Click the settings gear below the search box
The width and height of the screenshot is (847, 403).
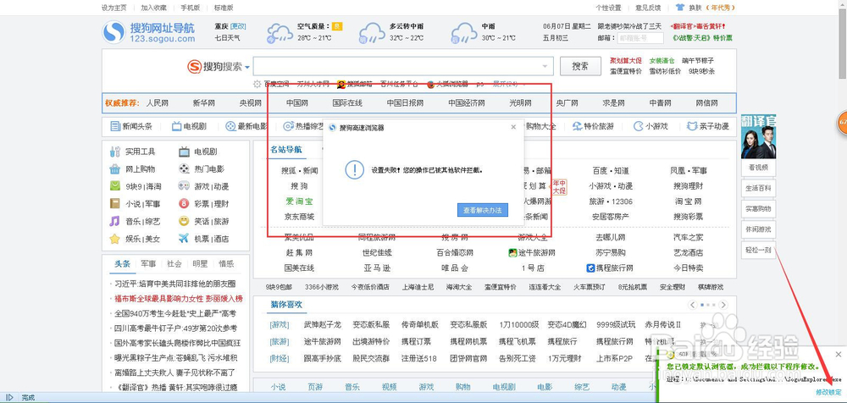(257, 85)
